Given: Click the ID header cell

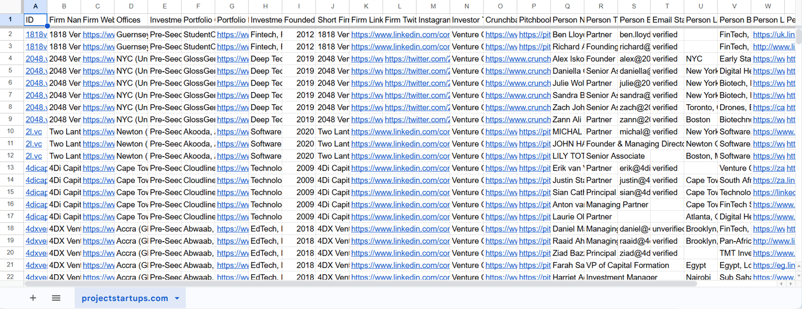Looking at the screenshot, I should point(35,20).
